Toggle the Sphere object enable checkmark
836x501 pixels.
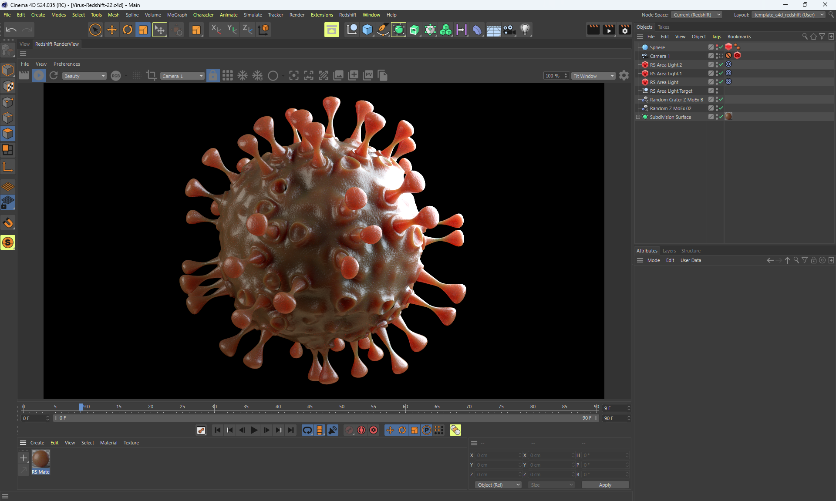click(721, 47)
